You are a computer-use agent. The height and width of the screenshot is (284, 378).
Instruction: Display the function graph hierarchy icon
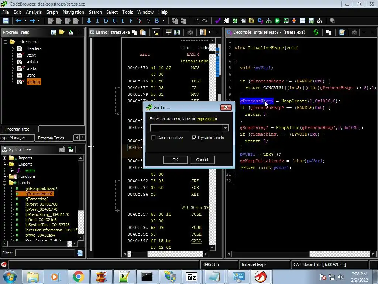269,21
